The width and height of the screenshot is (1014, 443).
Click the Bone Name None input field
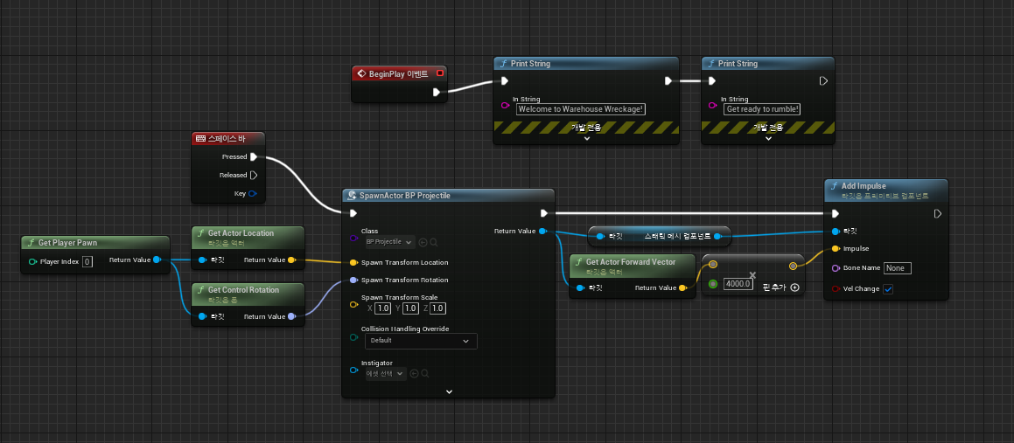[x=897, y=268]
